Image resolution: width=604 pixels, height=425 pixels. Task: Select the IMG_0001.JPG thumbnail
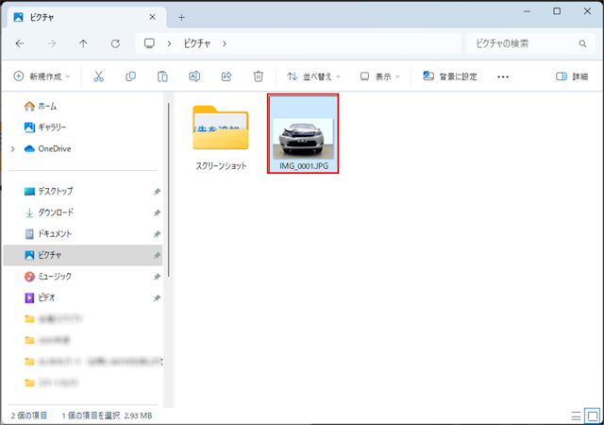(302, 132)
